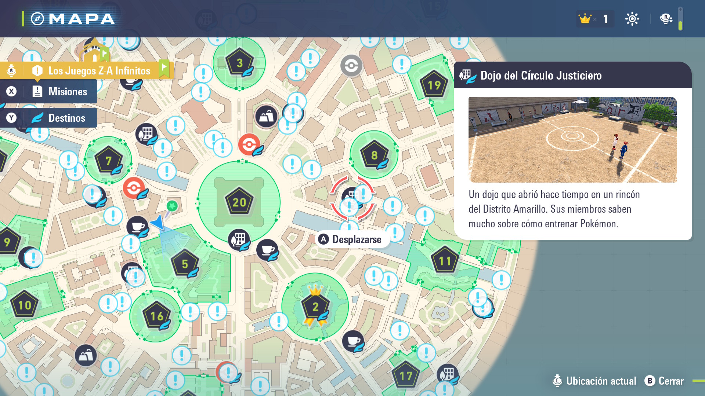Expand Los Juegos Z-A Infinitos mission banner
The width and height of the screenshot is (705, 396).
pyautogui.click(x=99, y=71)
